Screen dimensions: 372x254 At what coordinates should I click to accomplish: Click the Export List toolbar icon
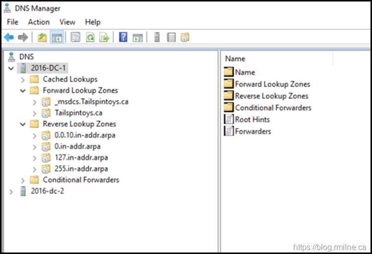click(x=104, y=37)
